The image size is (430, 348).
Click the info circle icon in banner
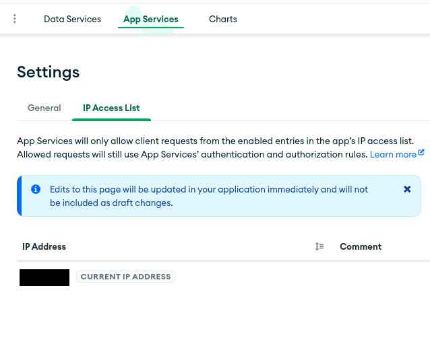[36, 189]
